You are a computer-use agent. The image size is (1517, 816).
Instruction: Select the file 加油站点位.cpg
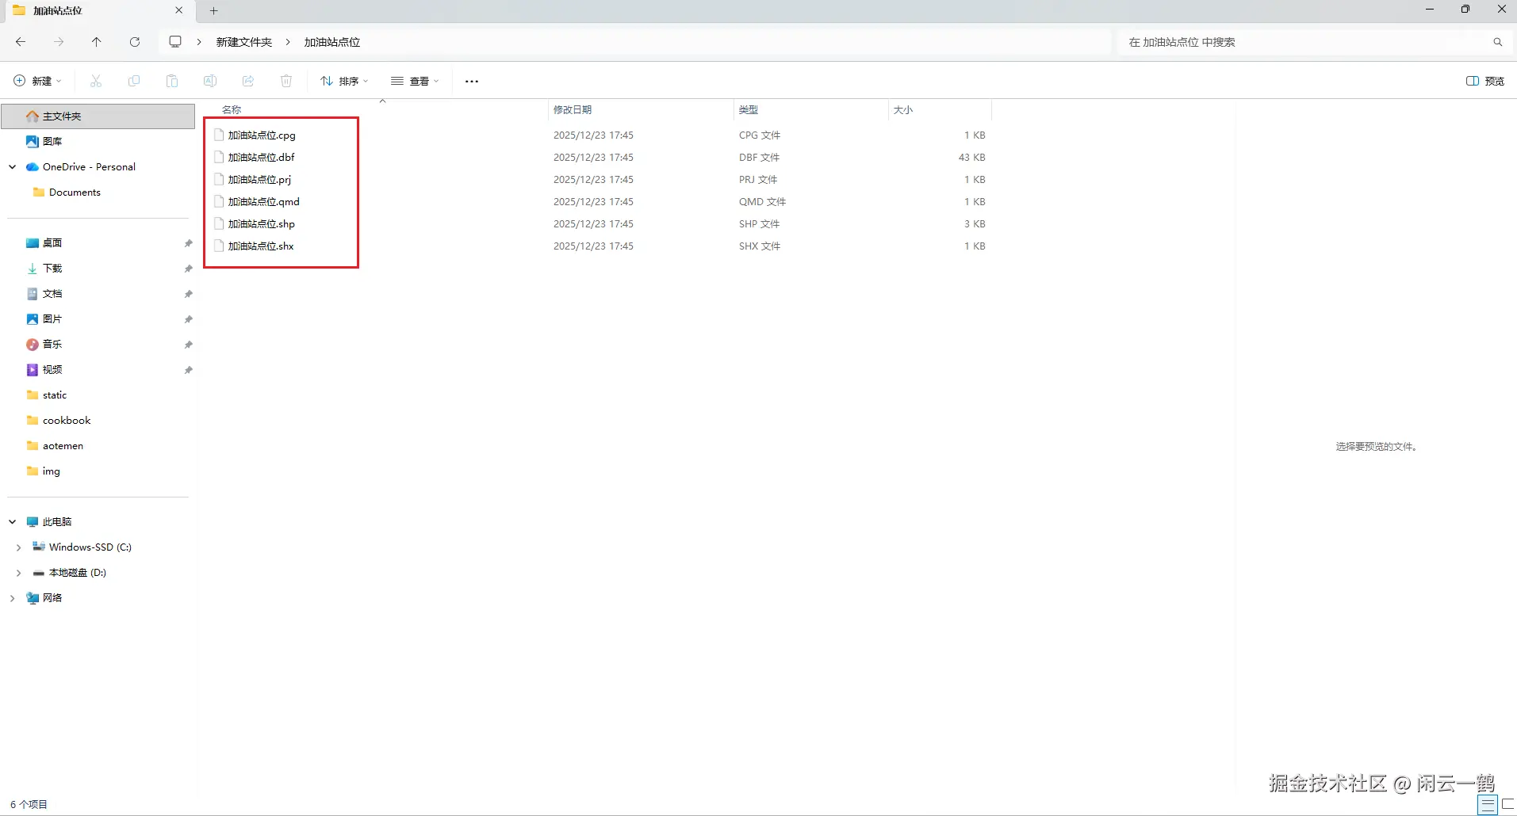(262, 135)
